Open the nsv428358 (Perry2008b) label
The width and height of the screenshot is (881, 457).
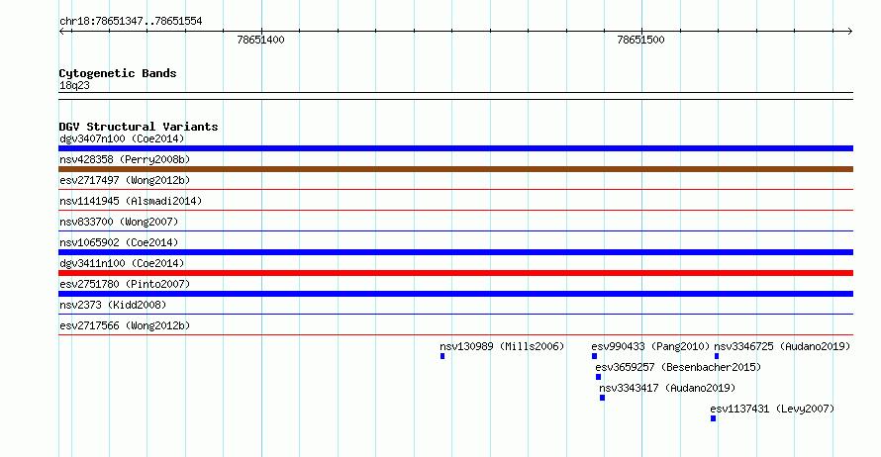pos(125,159)
